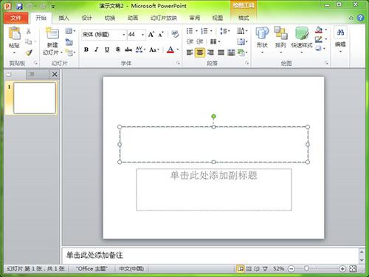Justify text in paragraph group
Viewport: 369px width, 277px height.
click(x=221, y=52)
